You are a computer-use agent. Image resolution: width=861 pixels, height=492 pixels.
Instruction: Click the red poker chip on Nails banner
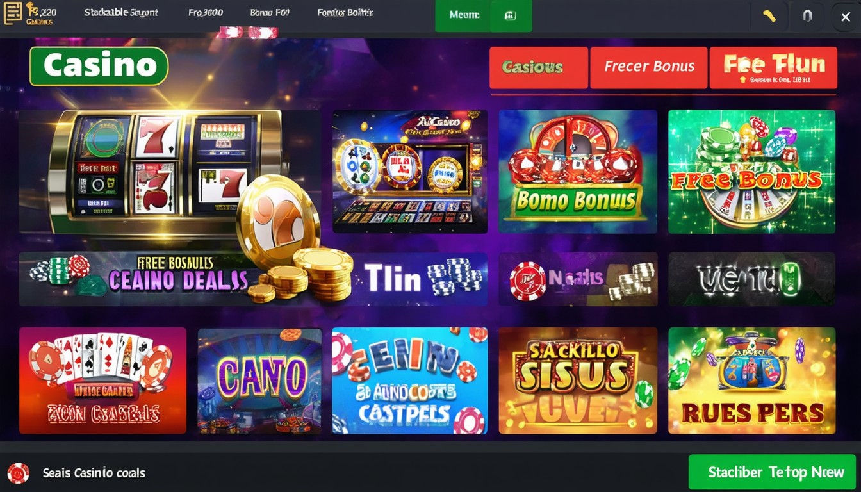pos(527,281)
